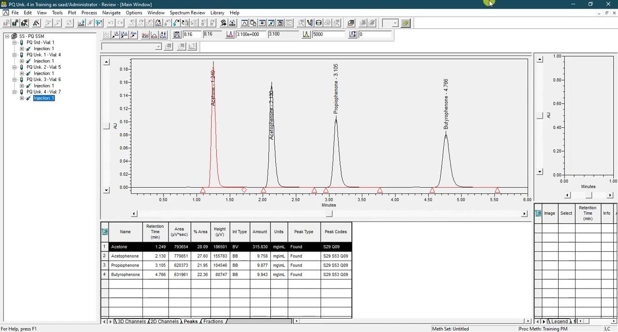Image resolution: width=618 pixels, height=332 pixels.
Task: Click the chromatogram horizontal scroll left arrow
Action: click(134, 214)
